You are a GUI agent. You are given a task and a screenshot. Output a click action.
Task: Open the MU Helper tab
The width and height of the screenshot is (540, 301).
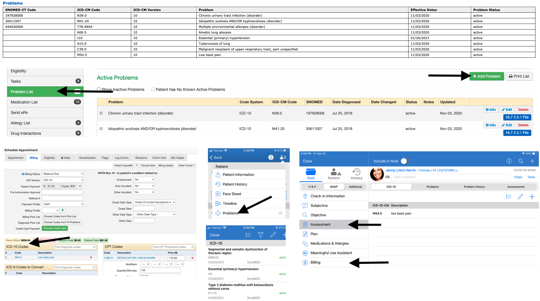177,158
